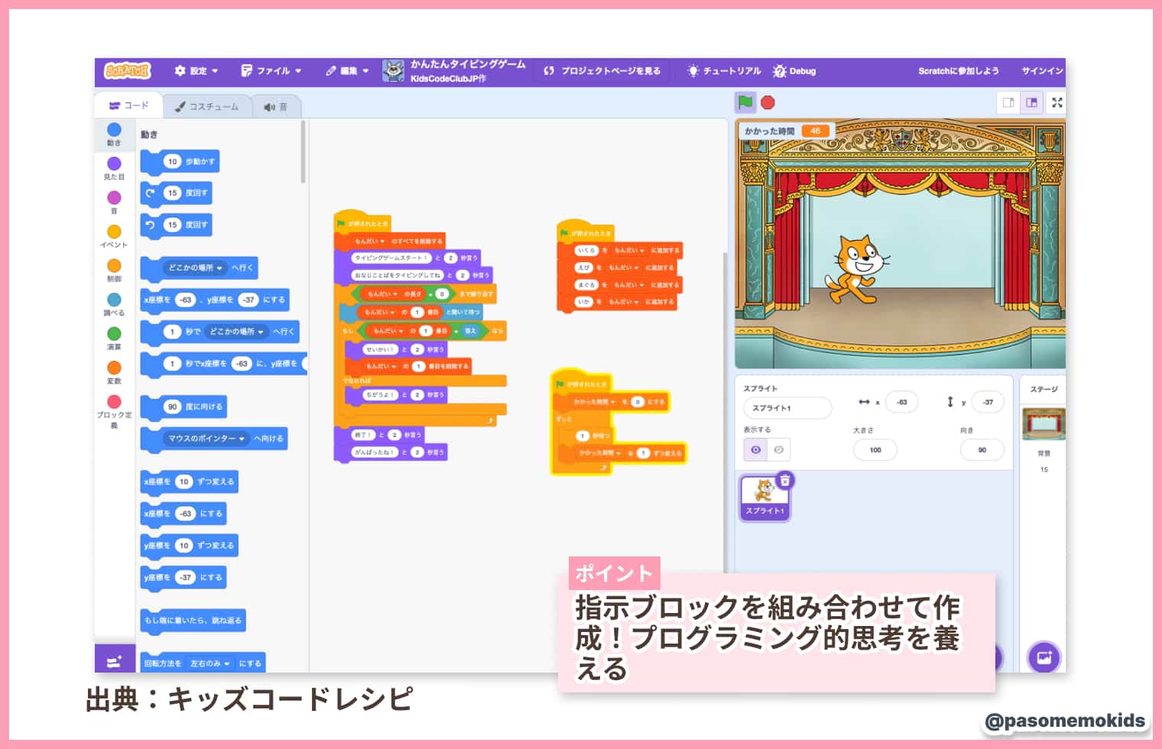
Task: Open どこかの場所 dropdown in へ行く block
Action: [196, 268]
